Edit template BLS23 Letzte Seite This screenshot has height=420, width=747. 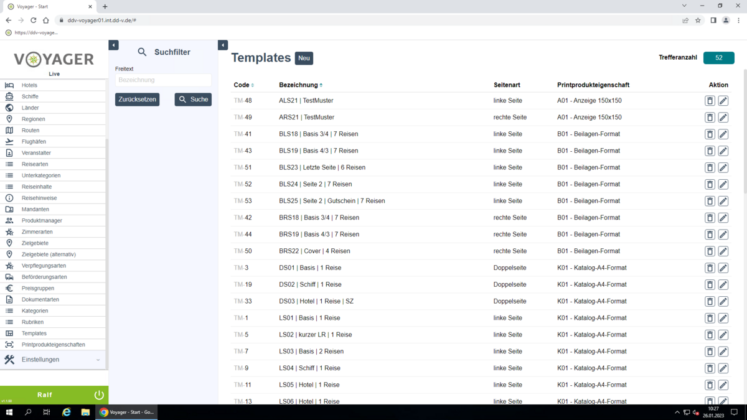click(723, 167)
